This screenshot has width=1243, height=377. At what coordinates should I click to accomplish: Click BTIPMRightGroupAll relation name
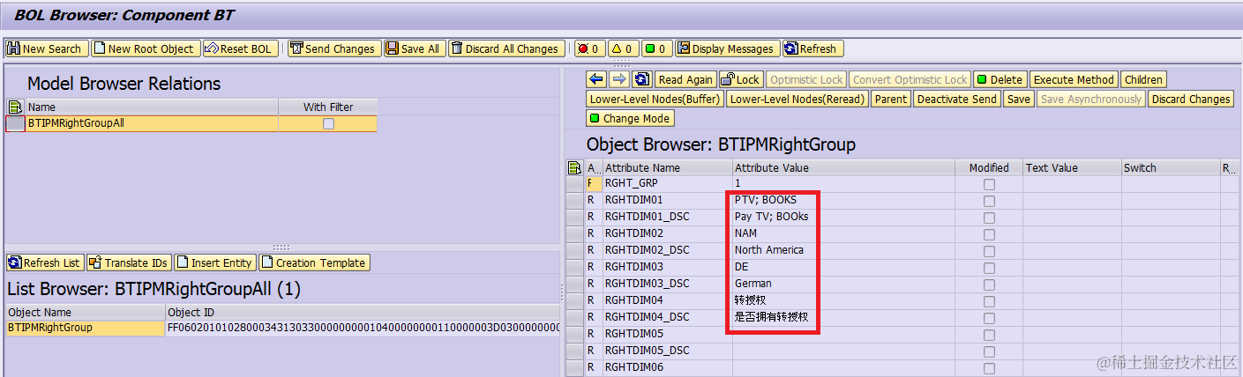pyautogui.click(x=76, y=124)
